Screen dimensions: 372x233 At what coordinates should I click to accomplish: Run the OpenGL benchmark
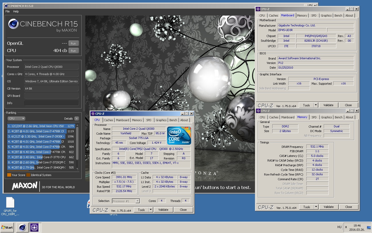pos(73,43)
